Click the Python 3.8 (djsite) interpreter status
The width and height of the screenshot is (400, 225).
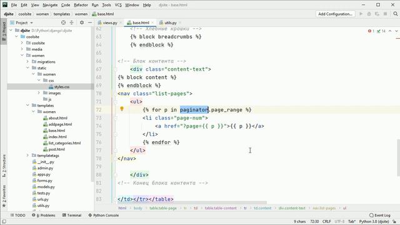coord(374,221)
